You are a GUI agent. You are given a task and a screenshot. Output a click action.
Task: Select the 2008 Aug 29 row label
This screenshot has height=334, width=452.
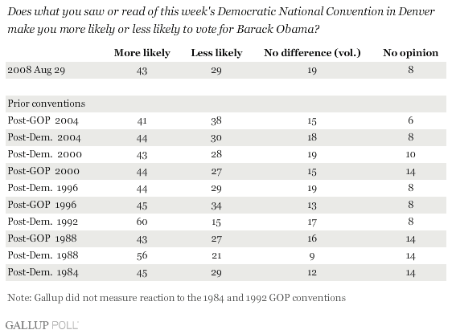click(36, 70)
